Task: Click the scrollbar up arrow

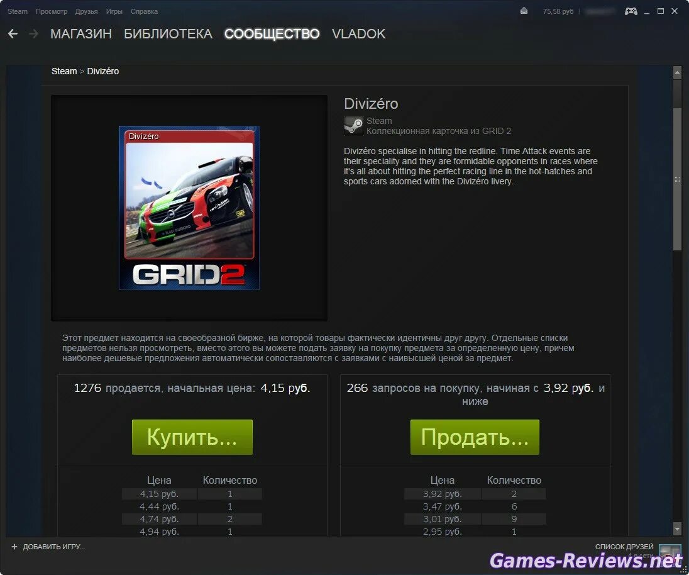Action: click(x=677, y=72)
